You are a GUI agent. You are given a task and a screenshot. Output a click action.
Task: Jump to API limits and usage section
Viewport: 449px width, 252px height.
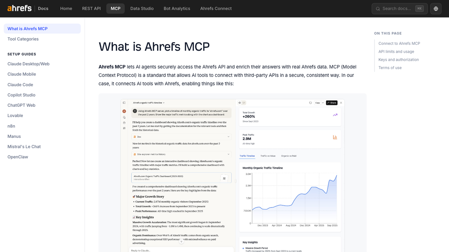click(396, 52)
